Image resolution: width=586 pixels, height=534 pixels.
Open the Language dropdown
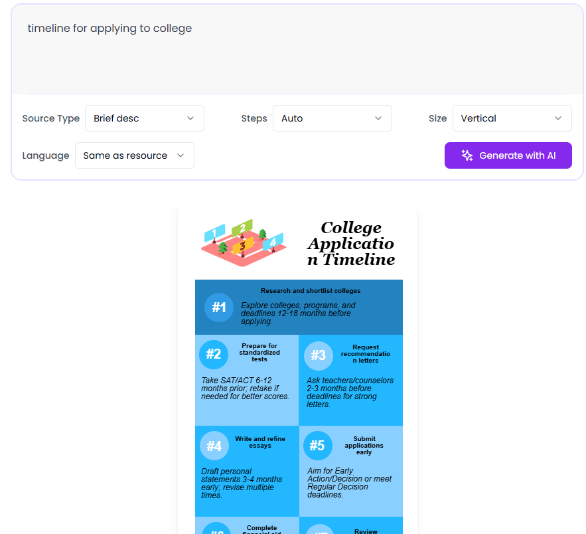point(135,155)
